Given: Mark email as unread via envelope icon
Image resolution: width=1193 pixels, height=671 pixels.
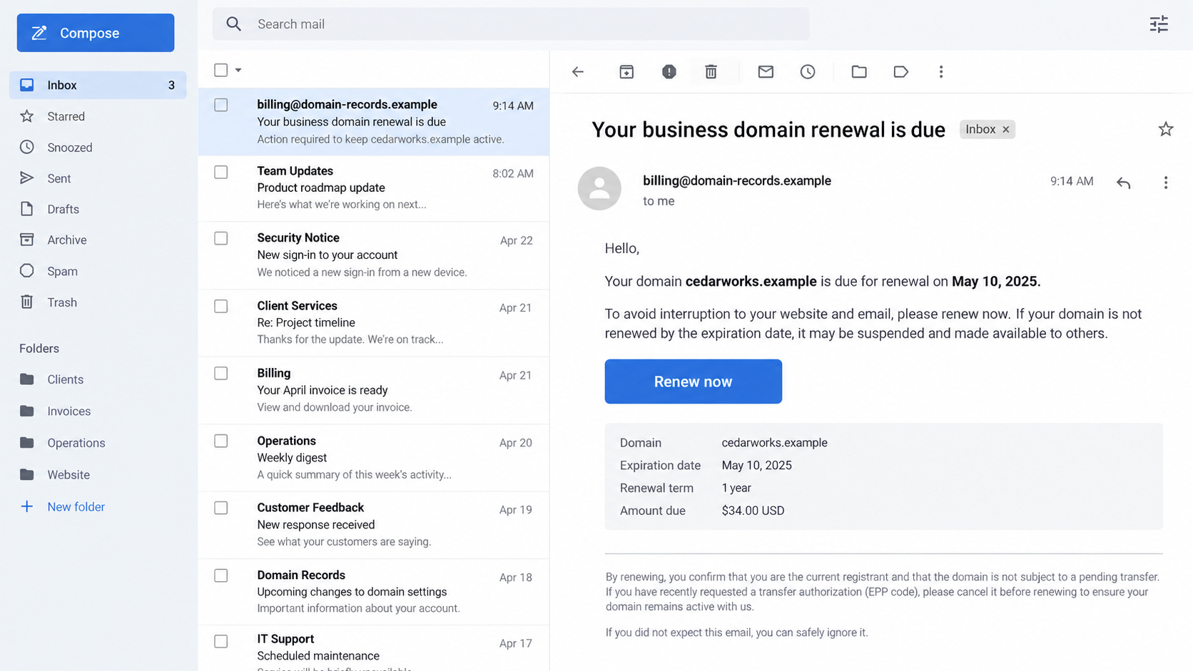Looking at the screenshot, I should pyautogui.click(x=766, y=71).
